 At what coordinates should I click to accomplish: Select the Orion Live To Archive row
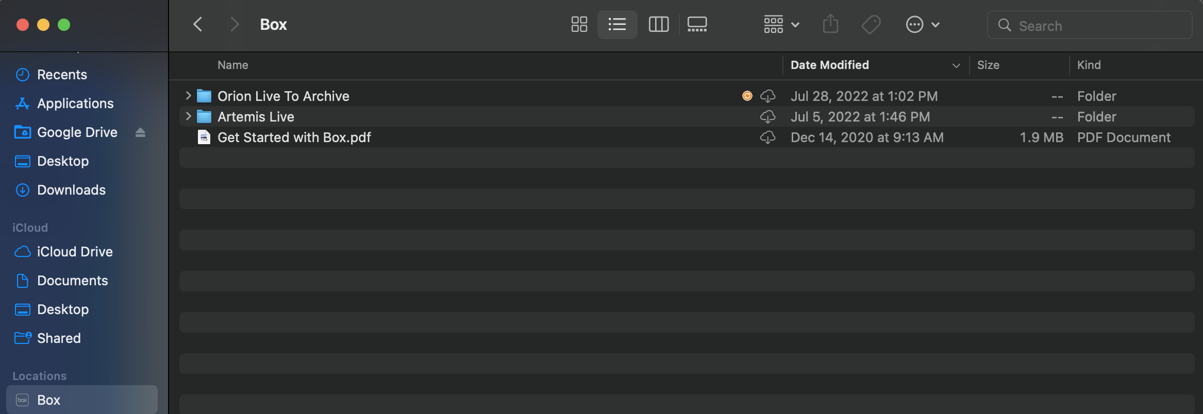click(x=687, y=96)
